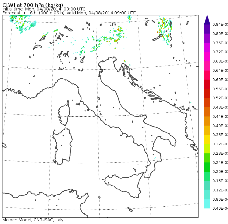Select the color band between 0.64E-03 and 0.68E-03

point(207,66)
